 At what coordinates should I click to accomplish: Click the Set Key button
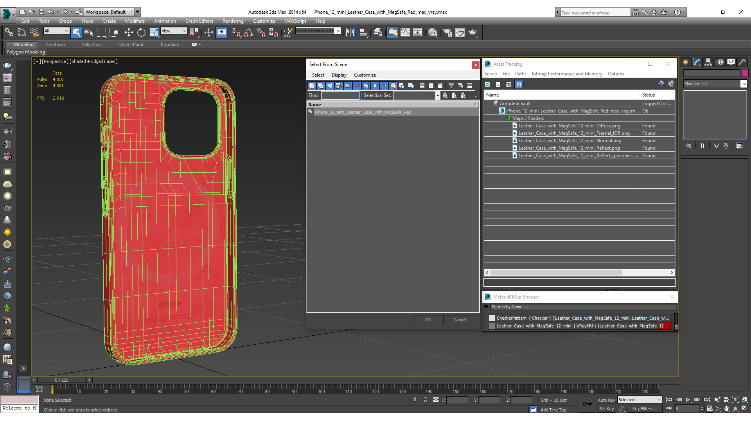point(606,409)
